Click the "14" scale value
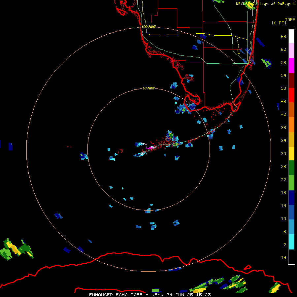Screen dimensions: 297x297 pyautogui.click(x=283, y=206)
